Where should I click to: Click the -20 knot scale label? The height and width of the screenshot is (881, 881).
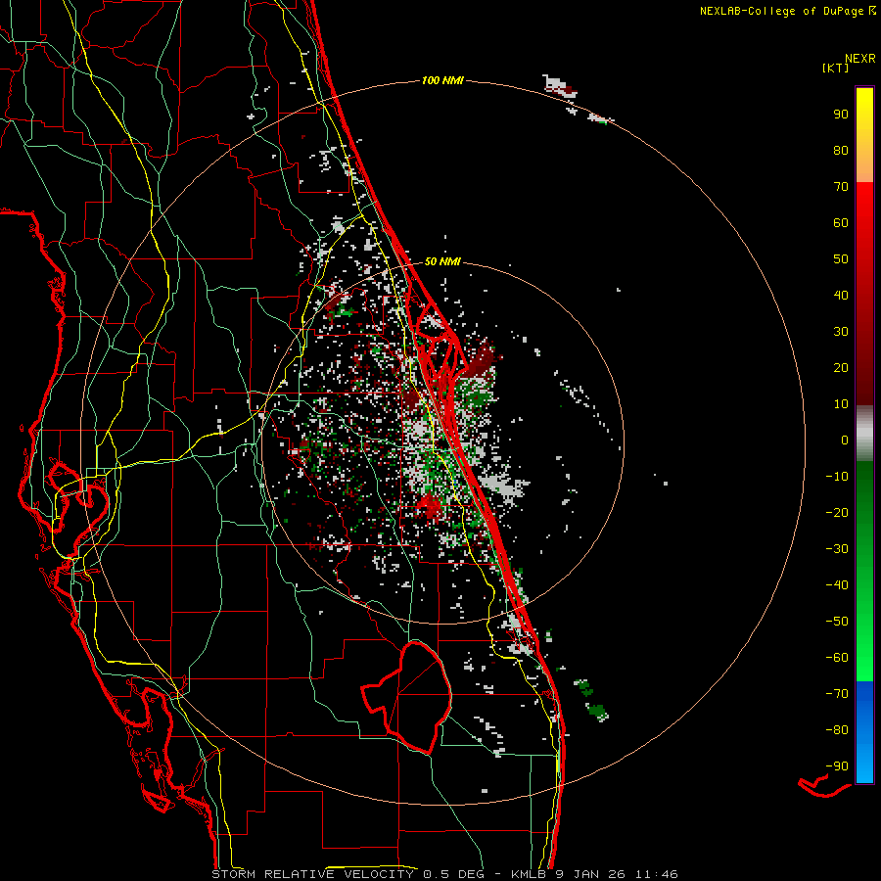point(837,512)
